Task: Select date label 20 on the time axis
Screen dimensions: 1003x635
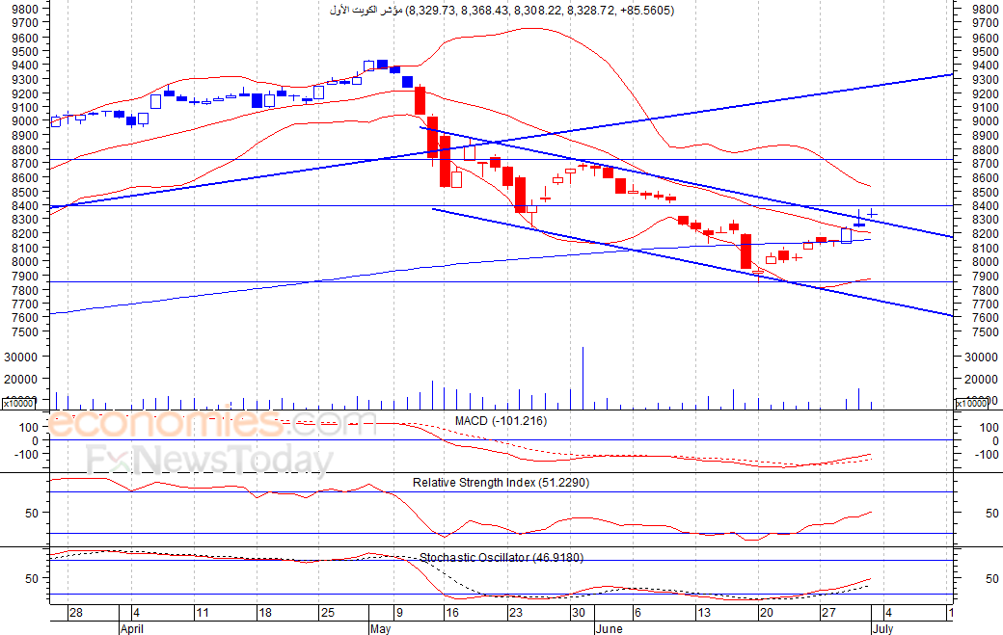Action: pos(766,613)
